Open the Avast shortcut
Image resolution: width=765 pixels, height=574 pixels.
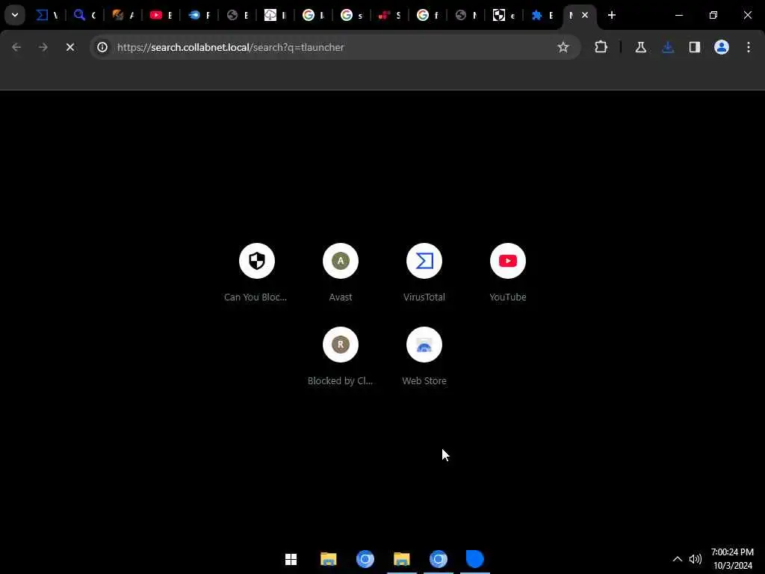coord(341,272)
